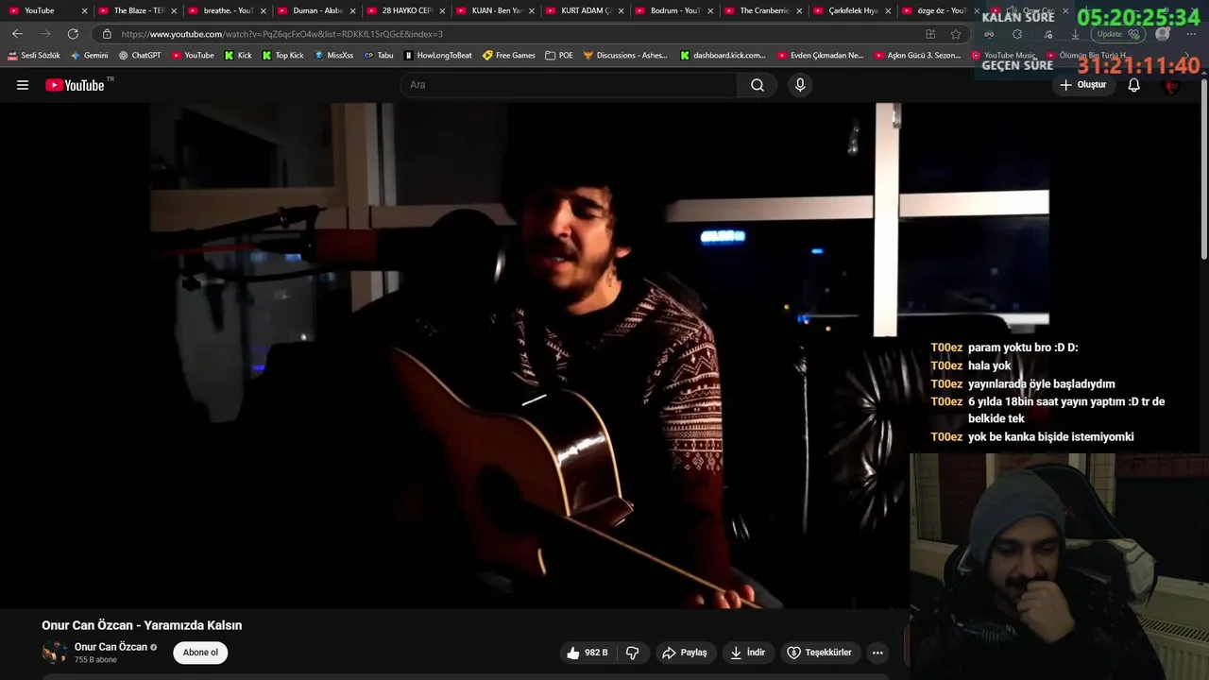Screen dimensions: 1209x680
Task: Open Evden Çıkmadan Ne... bookmark
Action: (x=821, y=56)
